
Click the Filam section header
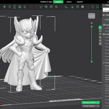point(106,5)
